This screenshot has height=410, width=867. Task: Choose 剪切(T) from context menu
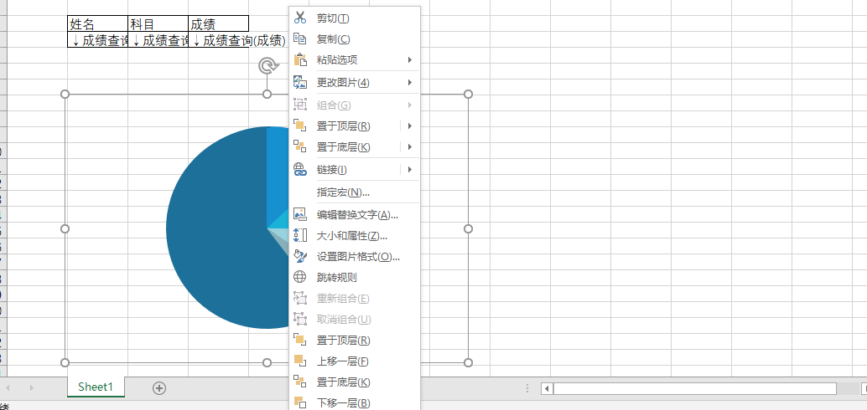333,18
